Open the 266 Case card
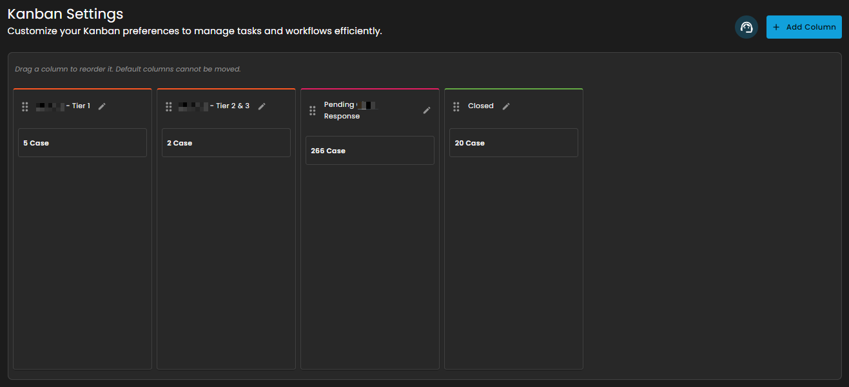849x387 pixels. (370, 151)
